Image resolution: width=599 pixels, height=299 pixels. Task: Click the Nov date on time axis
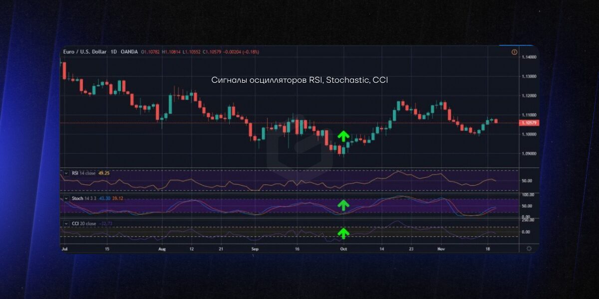440,248
